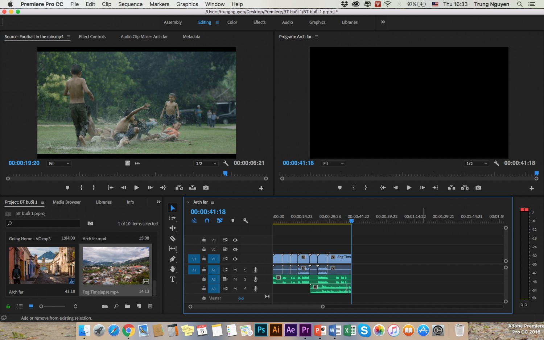The image size is (544, 340).
Task: Toggle V3 track output eye
Action: click(235, 240)
